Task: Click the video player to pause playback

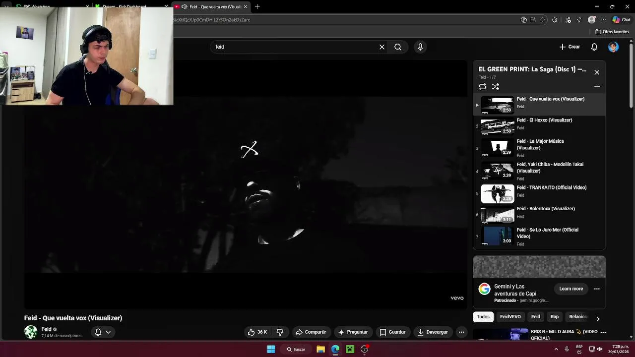Action: [x=246, y=184]
